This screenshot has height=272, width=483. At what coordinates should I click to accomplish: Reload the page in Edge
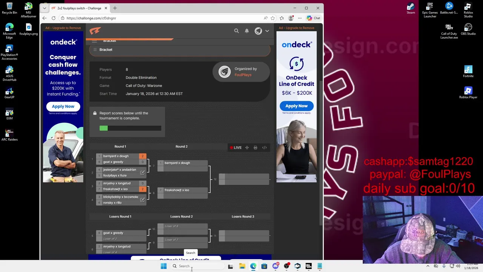pyautogui.click(x=54, y=18)
